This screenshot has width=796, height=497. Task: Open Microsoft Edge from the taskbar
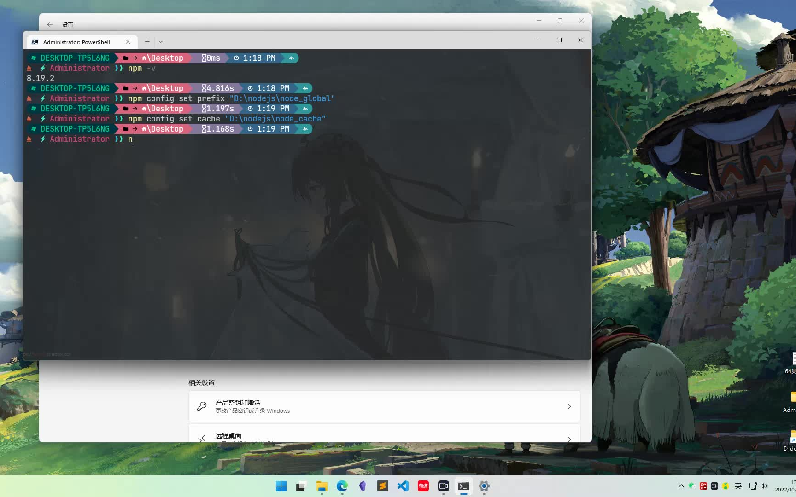coord(342,486)
